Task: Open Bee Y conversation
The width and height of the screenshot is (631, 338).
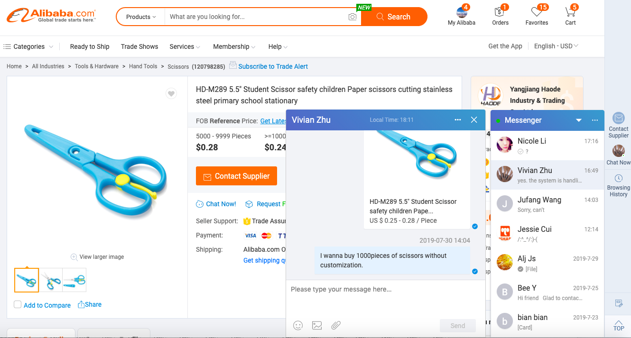Action: click(x=547, y=292)
